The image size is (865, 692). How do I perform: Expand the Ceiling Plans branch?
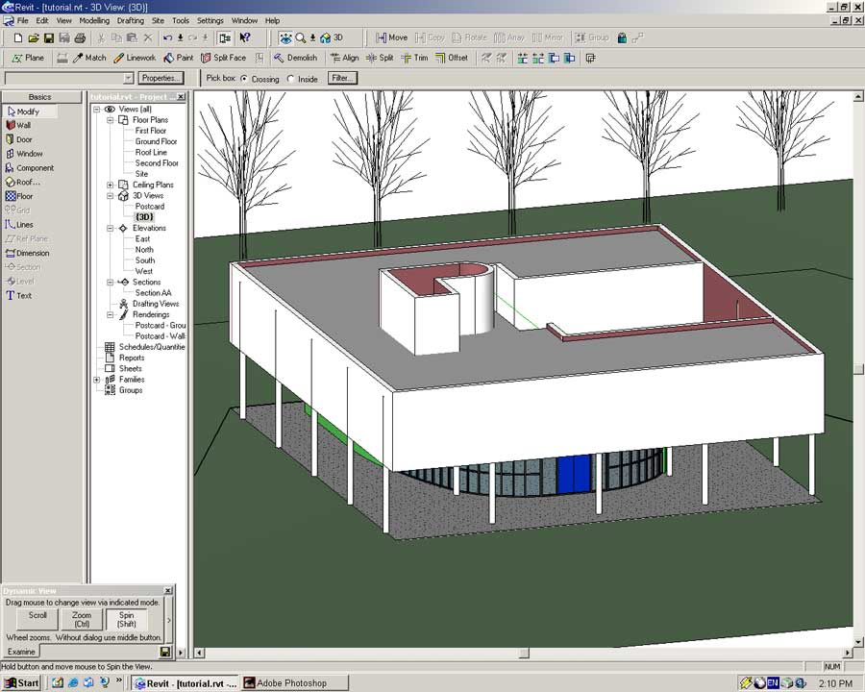(x=110, y=185)
